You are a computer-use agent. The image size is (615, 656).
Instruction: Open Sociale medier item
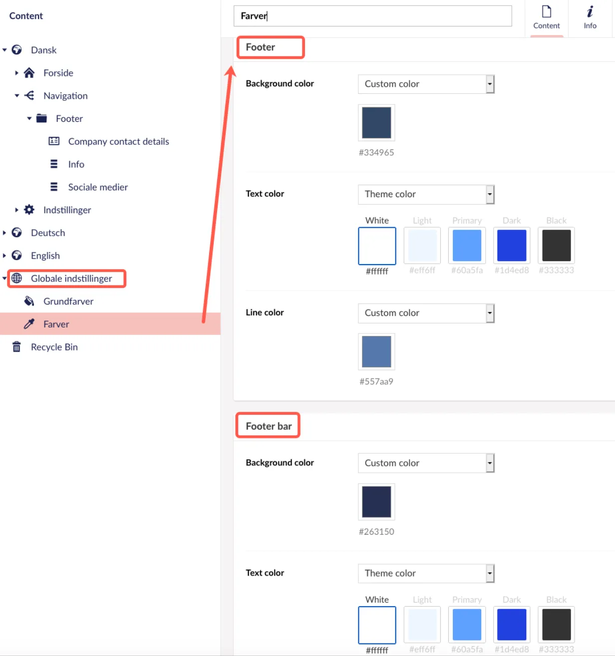pyautogui.click(x=98, y=187)
